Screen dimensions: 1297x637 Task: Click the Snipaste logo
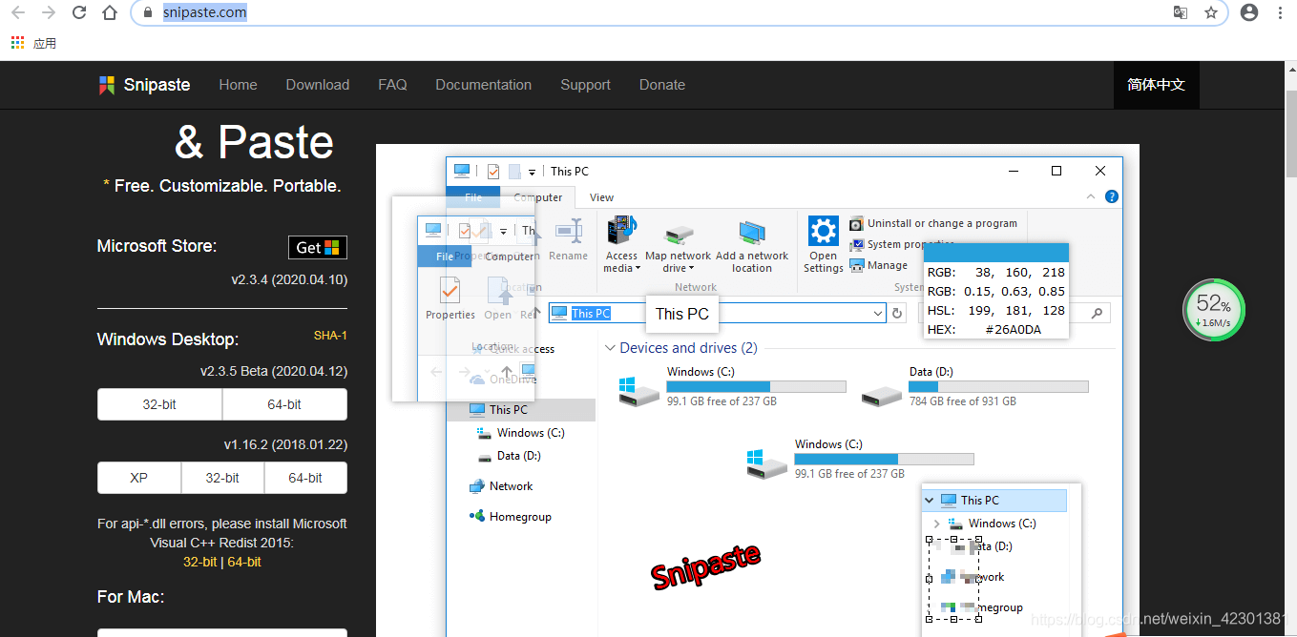[x=144, y=85]
